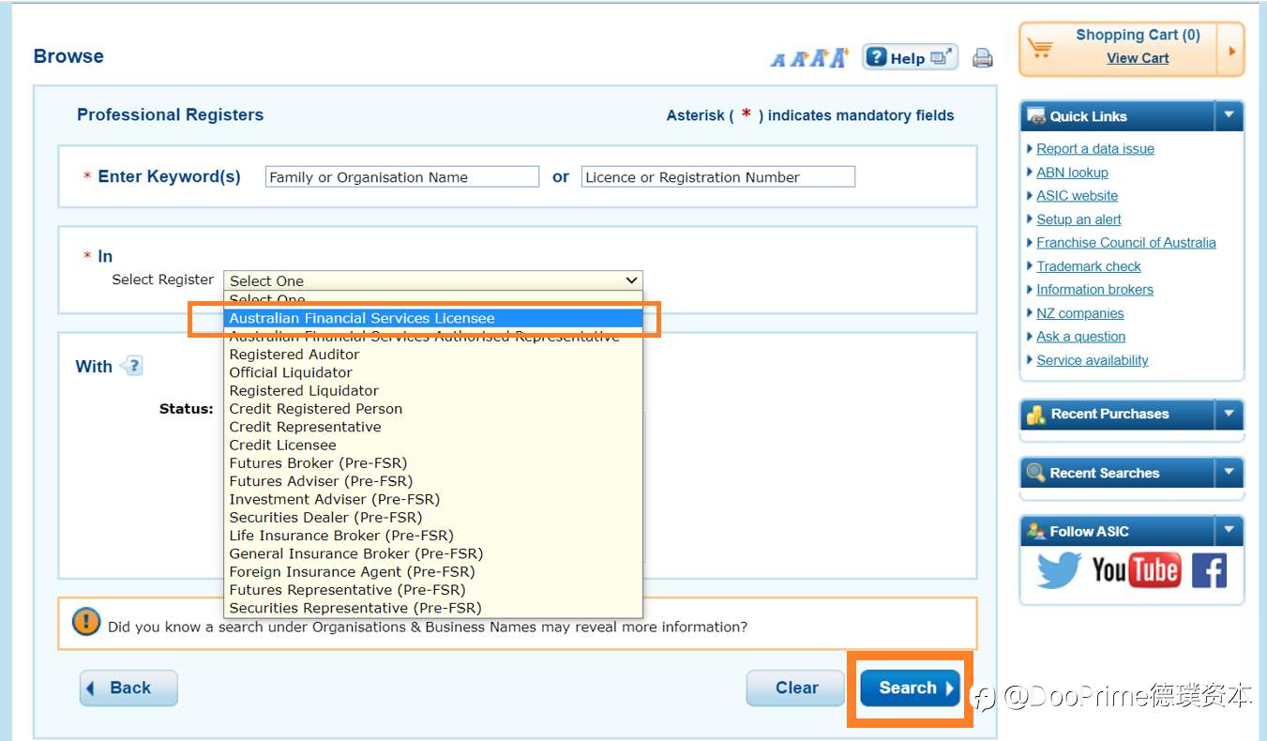Visit the ASIC website link
Viewport: 1267px width, 741px height.
tap(1077, 195)
